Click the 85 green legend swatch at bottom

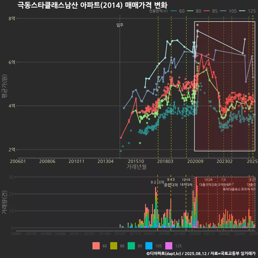click(x=131, y=246)
